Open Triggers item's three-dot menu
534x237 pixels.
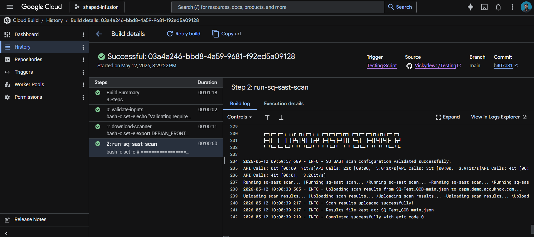[x=83, y=72]
